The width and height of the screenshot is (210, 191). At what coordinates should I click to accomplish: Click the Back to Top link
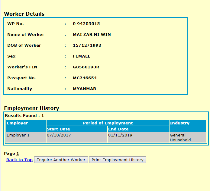pyautogui.click(x=19, y=160)
